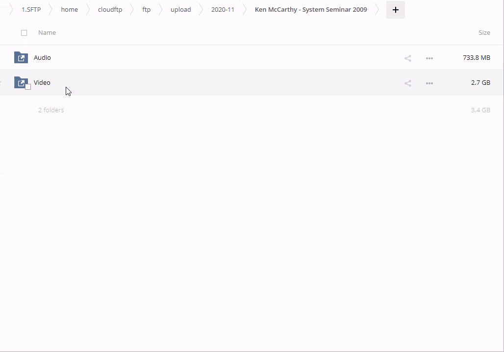Click the Audio folder icon

[x=21, y=57]
